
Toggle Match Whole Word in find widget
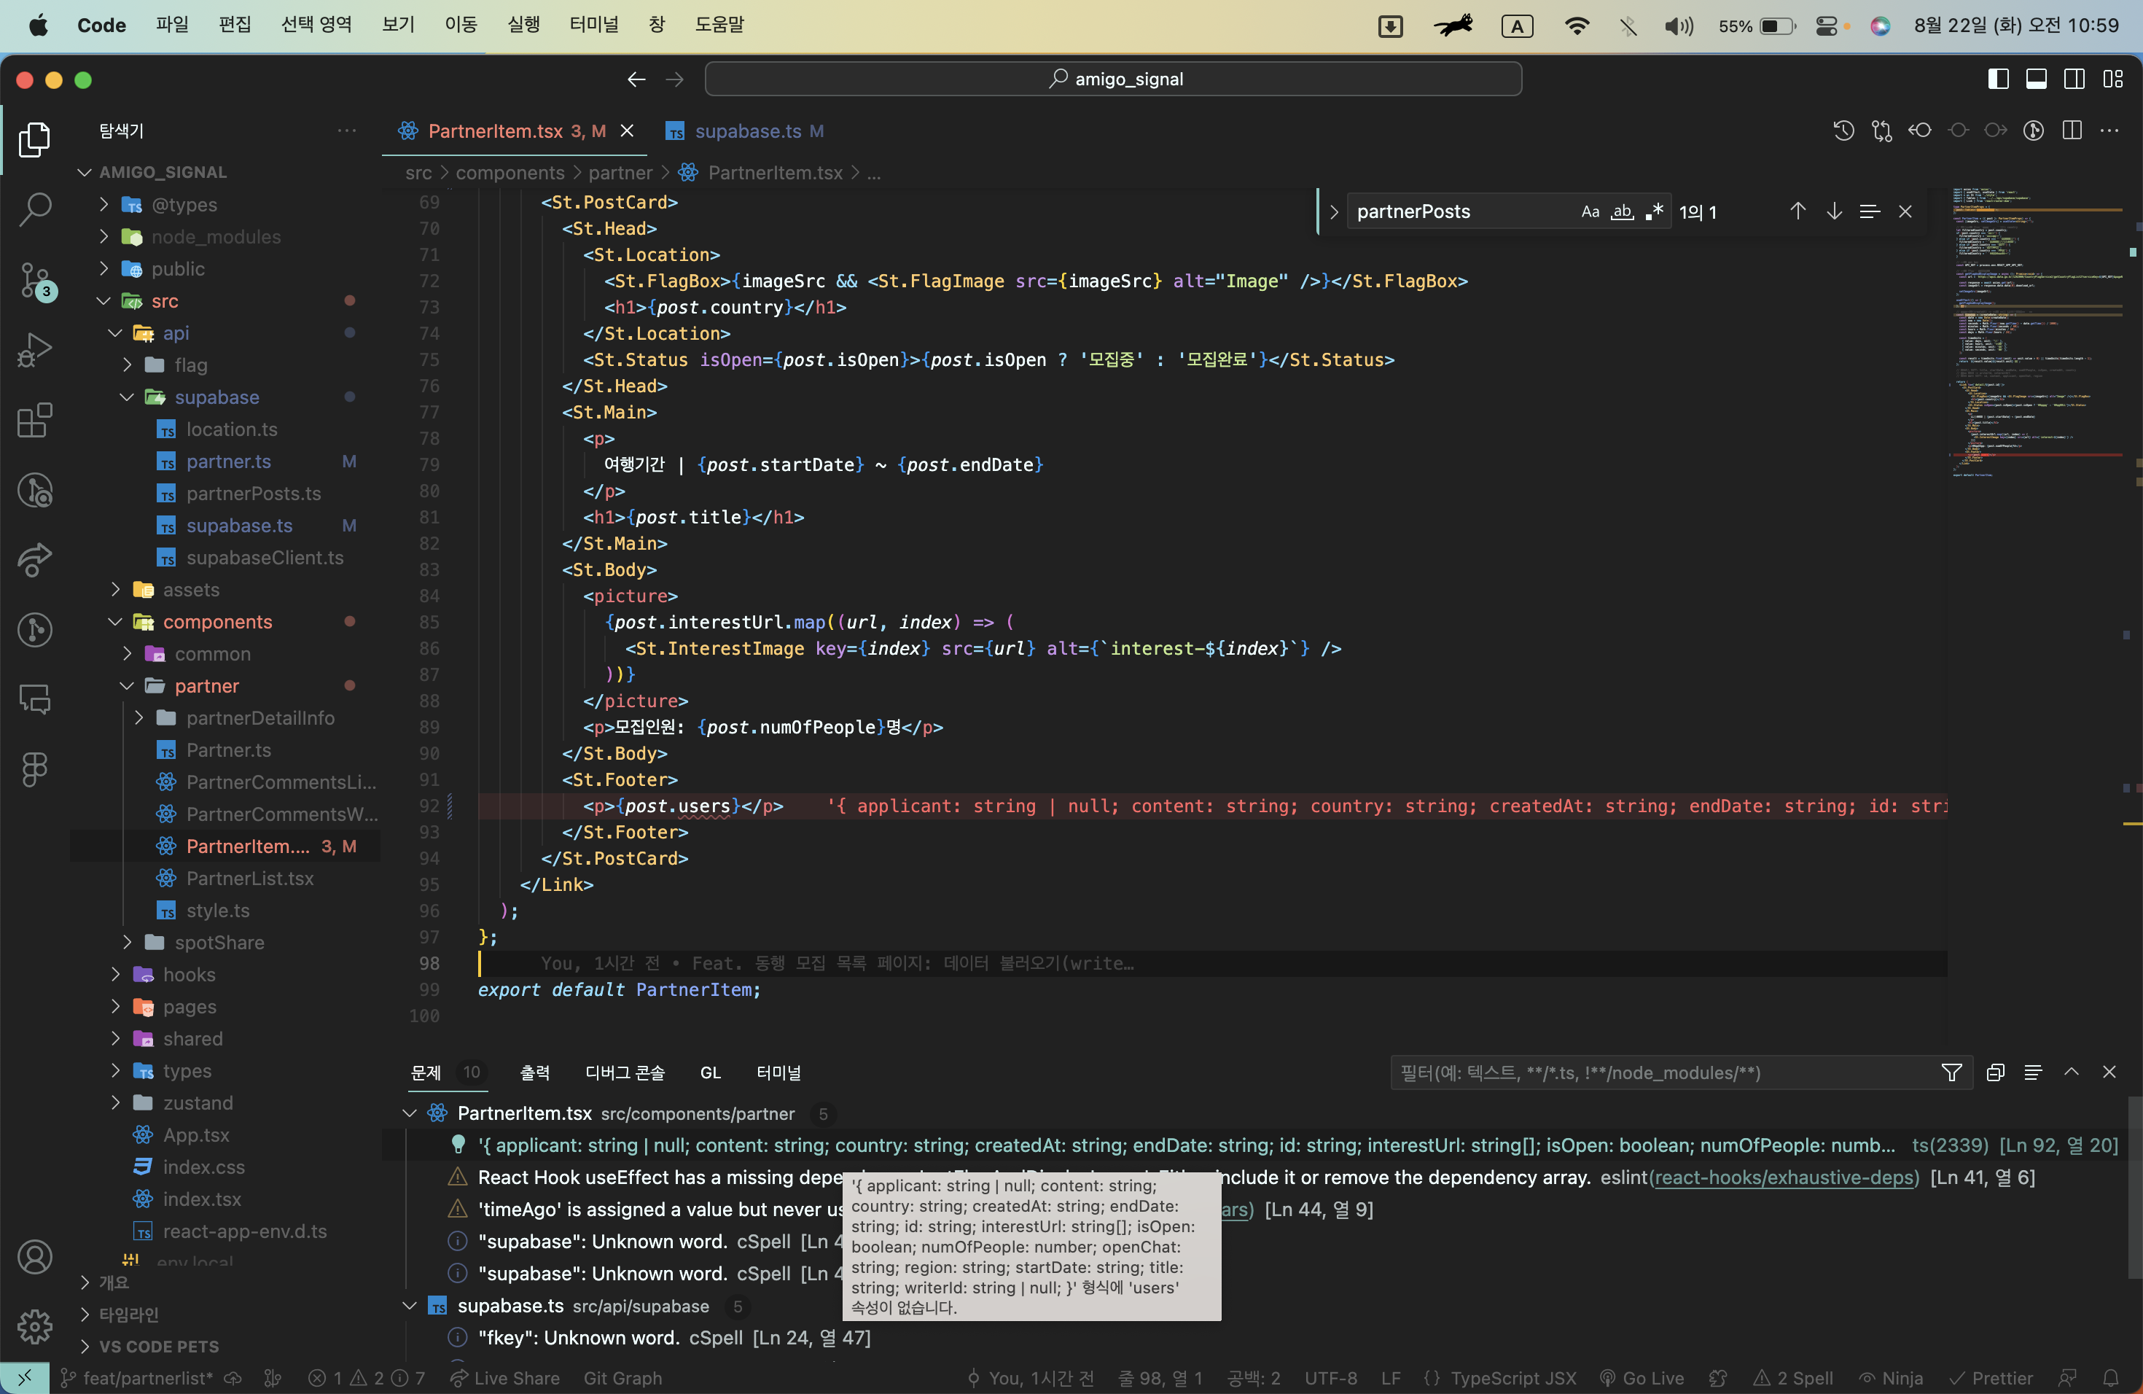1622,211
